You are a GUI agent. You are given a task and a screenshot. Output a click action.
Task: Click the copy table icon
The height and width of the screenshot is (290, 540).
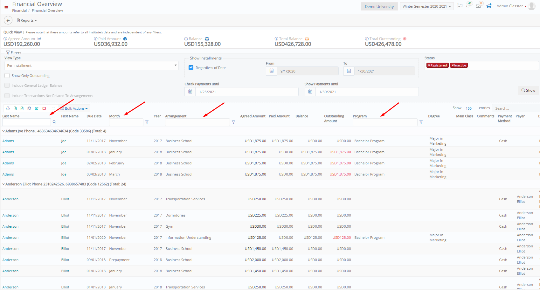tap(29, 108)
